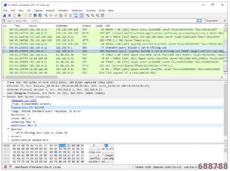Toggle packet list colorization
This screenshot has height=171, width=230.
pyautogui.click(x=82, y=15)
